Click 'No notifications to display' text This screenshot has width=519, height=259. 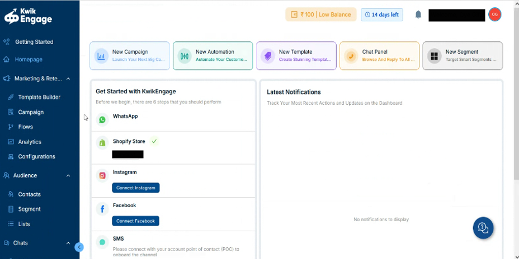pos(381,219)
